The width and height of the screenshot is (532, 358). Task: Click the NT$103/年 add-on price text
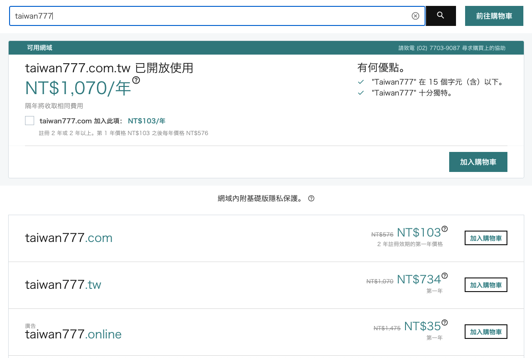click(147, 121)
